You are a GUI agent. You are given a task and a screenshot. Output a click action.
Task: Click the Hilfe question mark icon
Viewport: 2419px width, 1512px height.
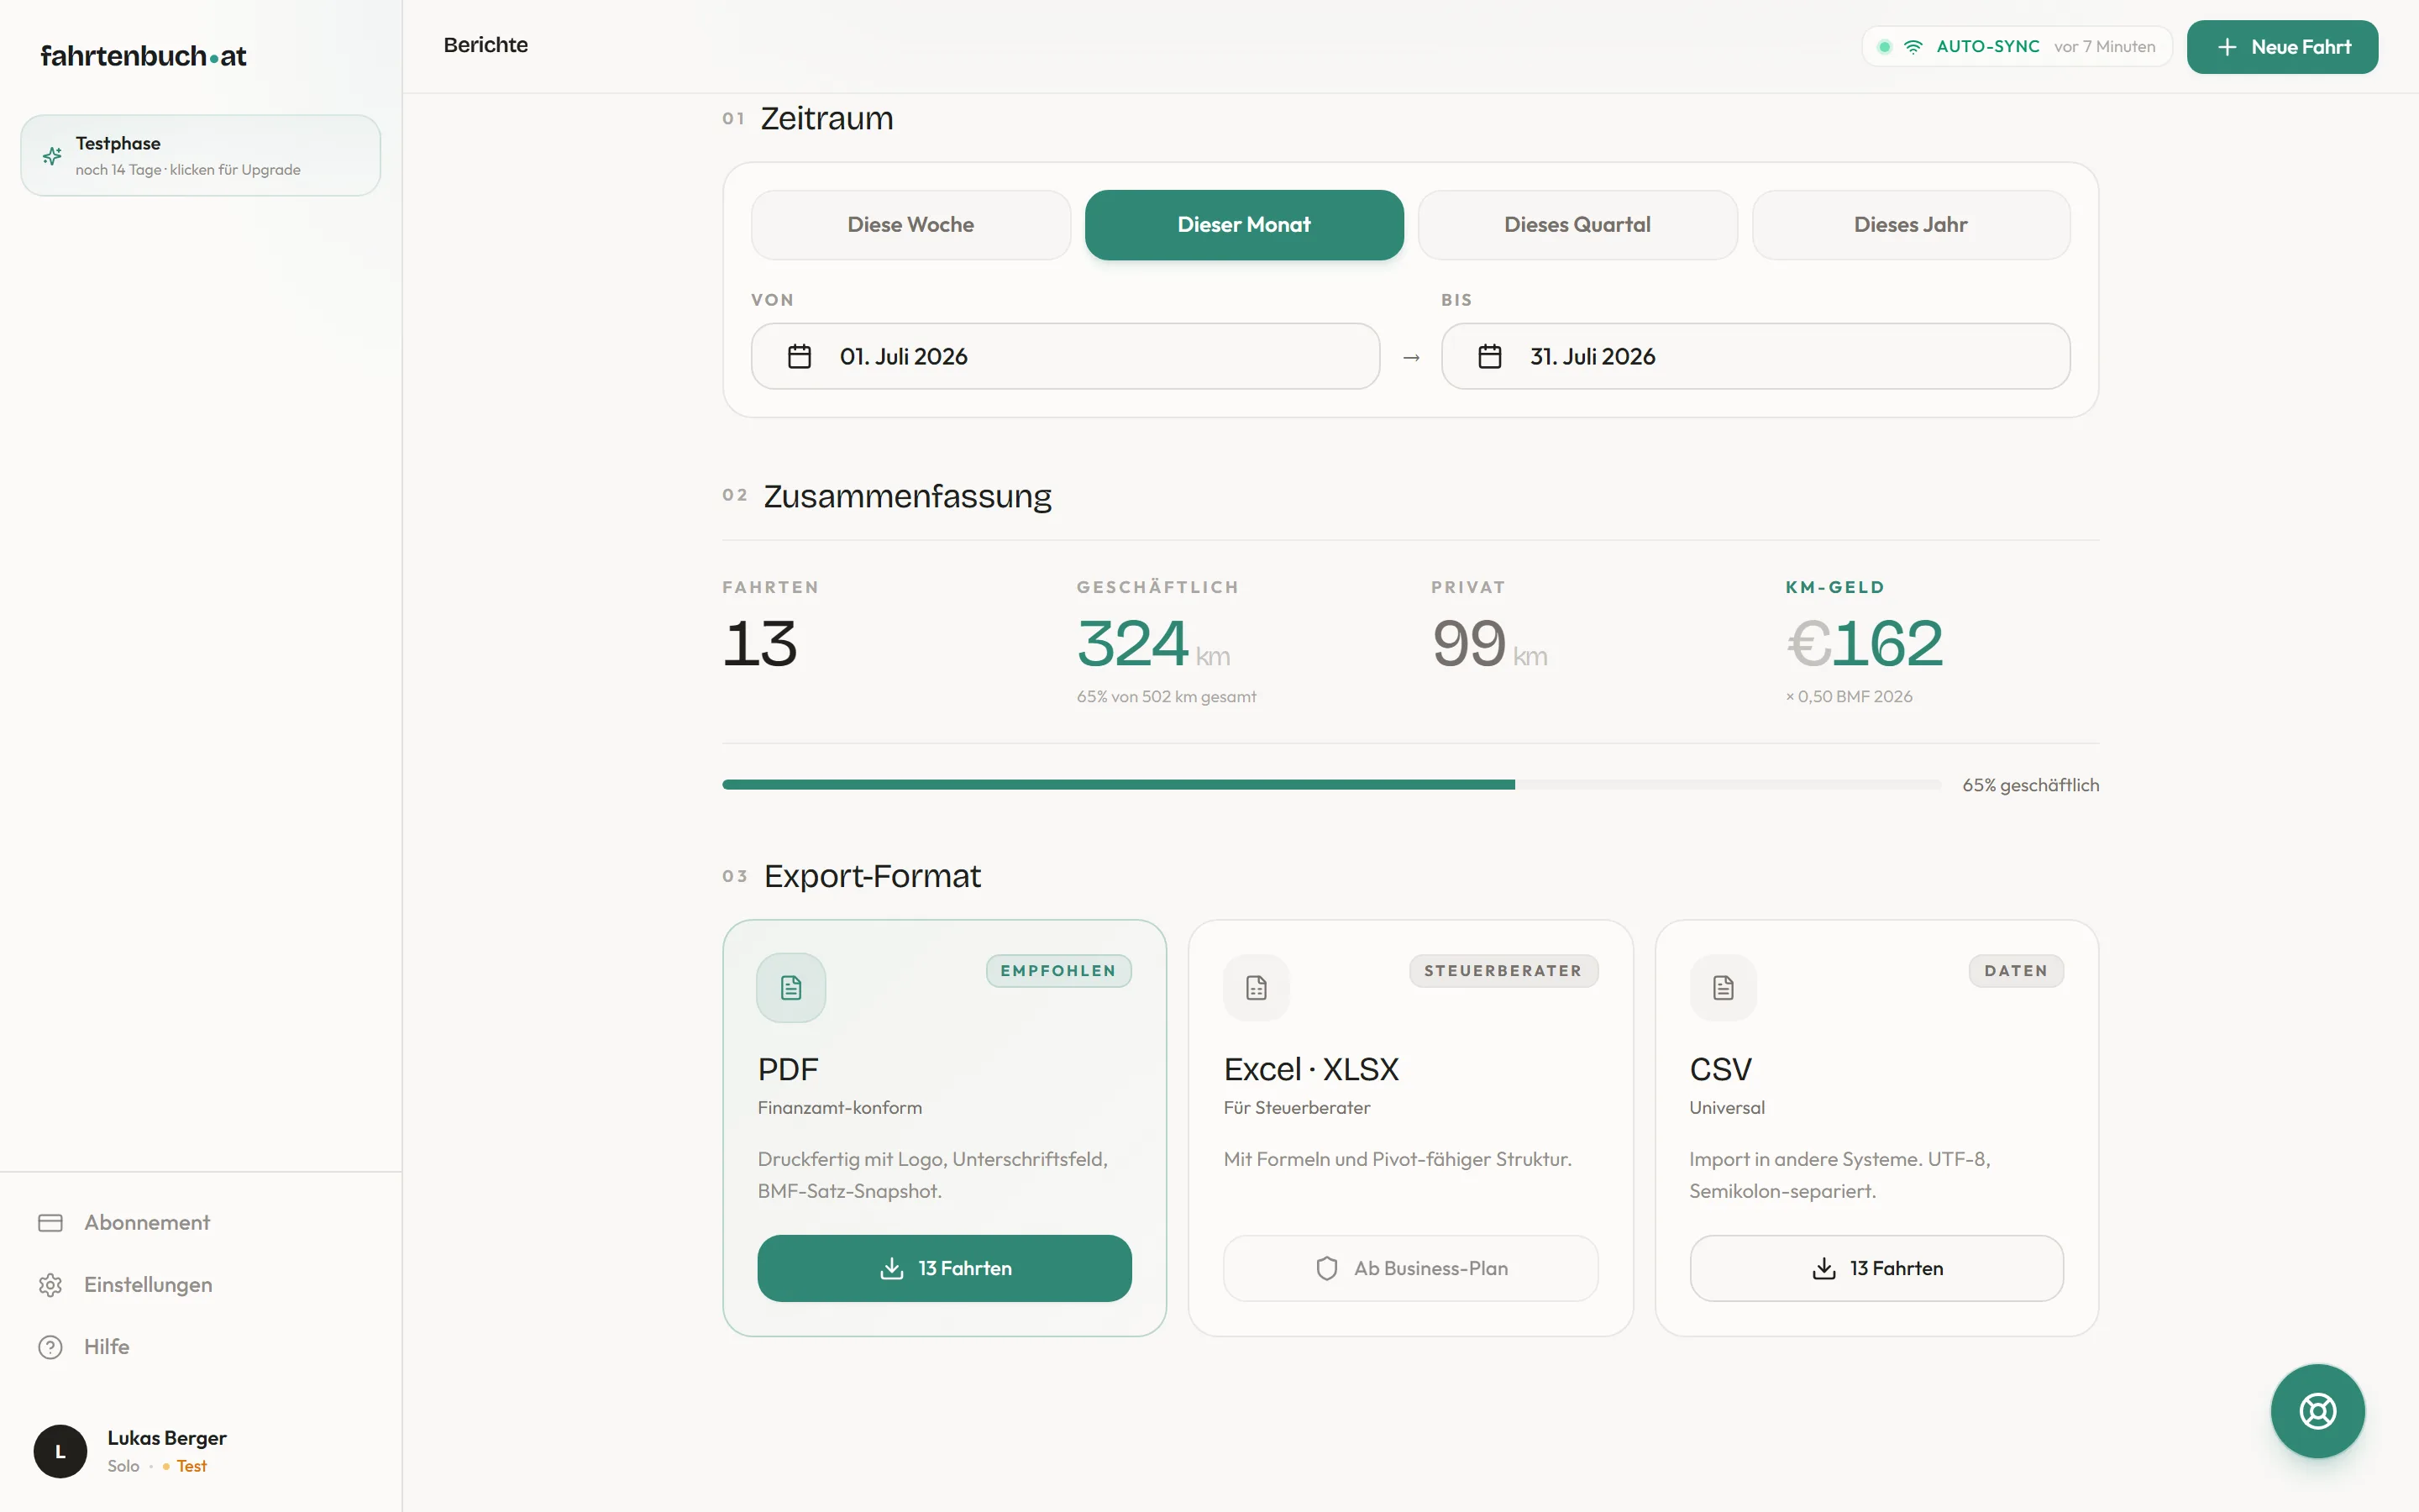(50, 1347)
